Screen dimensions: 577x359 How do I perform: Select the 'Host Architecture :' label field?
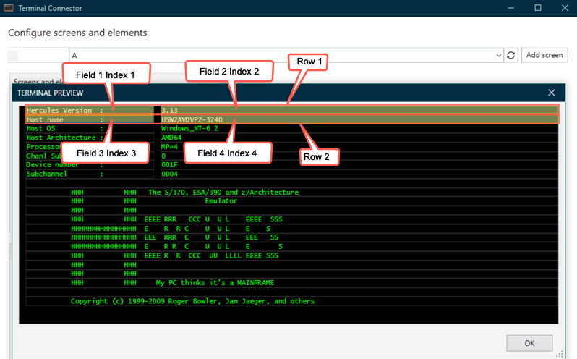tap(90, 138)
